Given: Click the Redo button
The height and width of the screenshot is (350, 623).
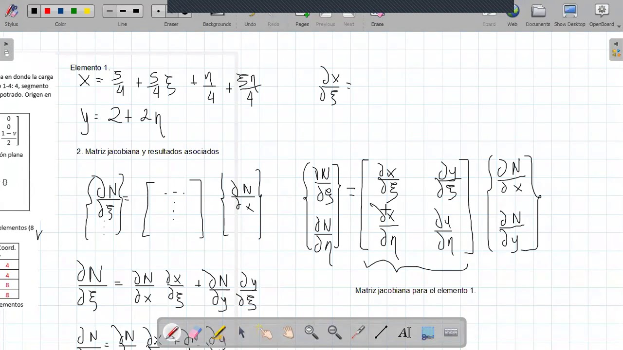Looking at the screenshot, I should [x=274, y=14].
